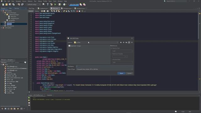Select Main.java in the Projects tree

(13, 17)
